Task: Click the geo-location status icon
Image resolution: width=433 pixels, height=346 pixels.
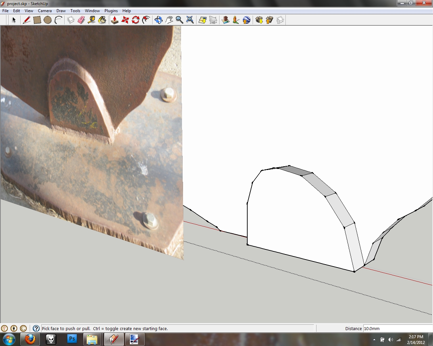Action: click(x=4, y=328)
